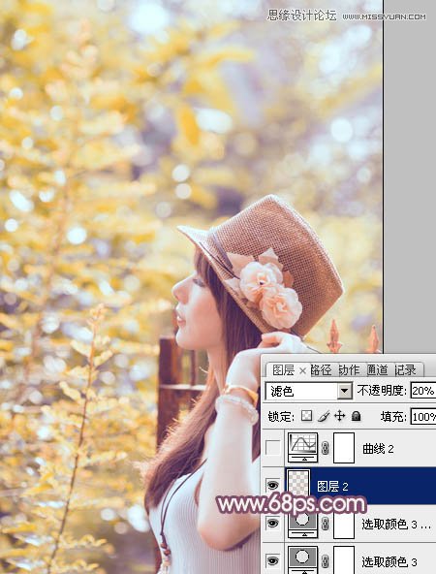Click the 不透明度 opacity field showing 20%

pos(423,391)
